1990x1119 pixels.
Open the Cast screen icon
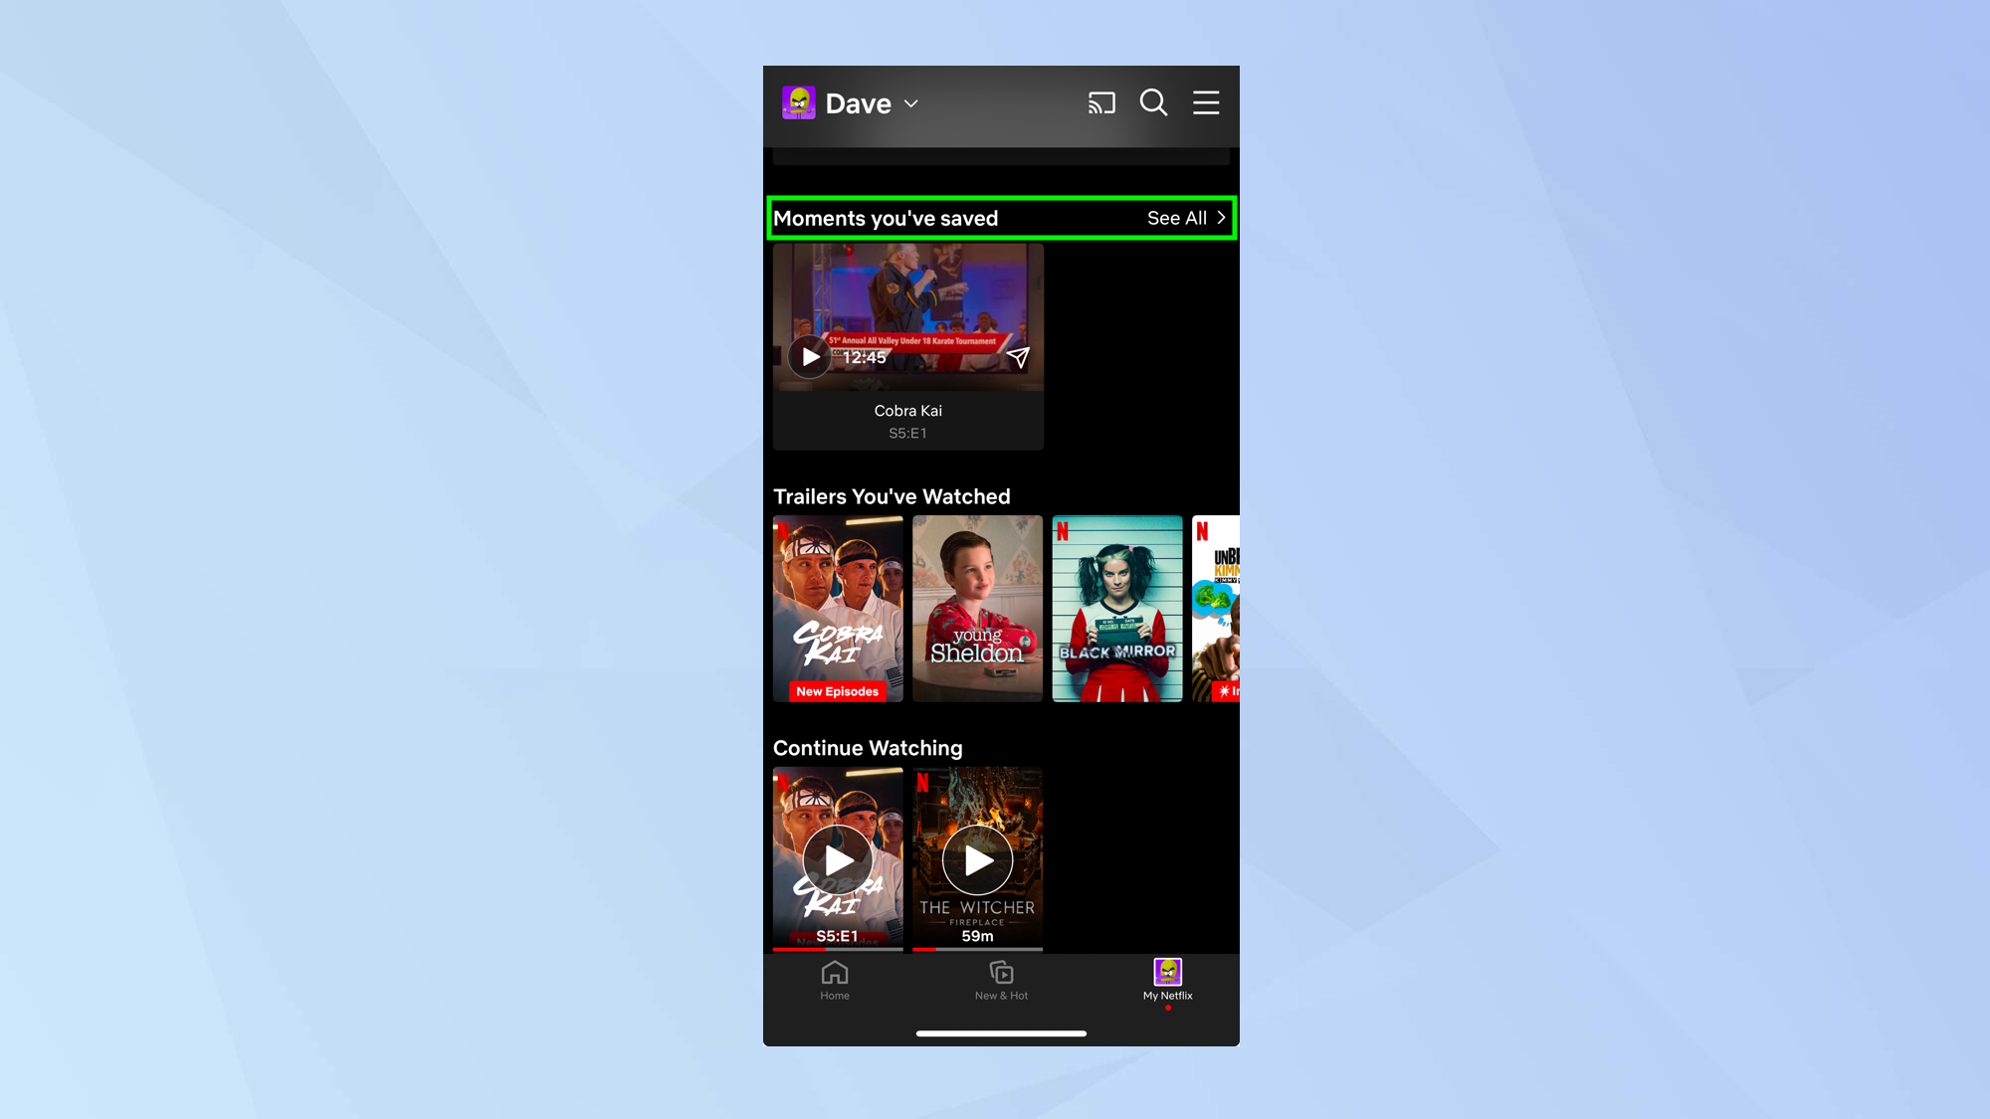pyautogui.click(x=1100, y=102)
